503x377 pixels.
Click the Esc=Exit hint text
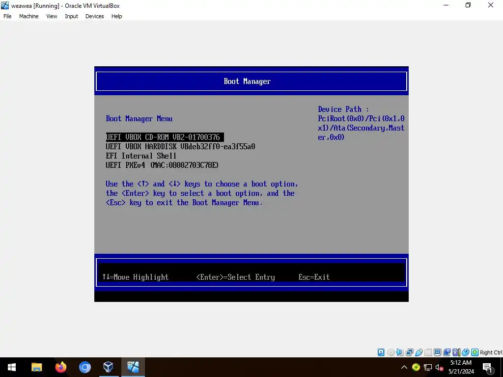(x=314, y=277)
